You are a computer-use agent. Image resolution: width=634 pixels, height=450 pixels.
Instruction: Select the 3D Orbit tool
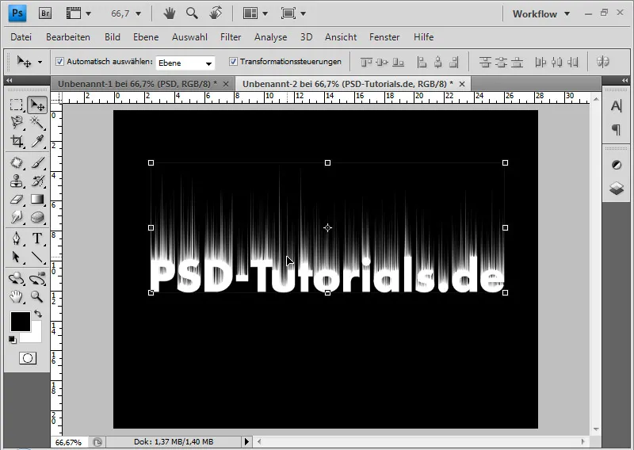[x=37, y=278]
